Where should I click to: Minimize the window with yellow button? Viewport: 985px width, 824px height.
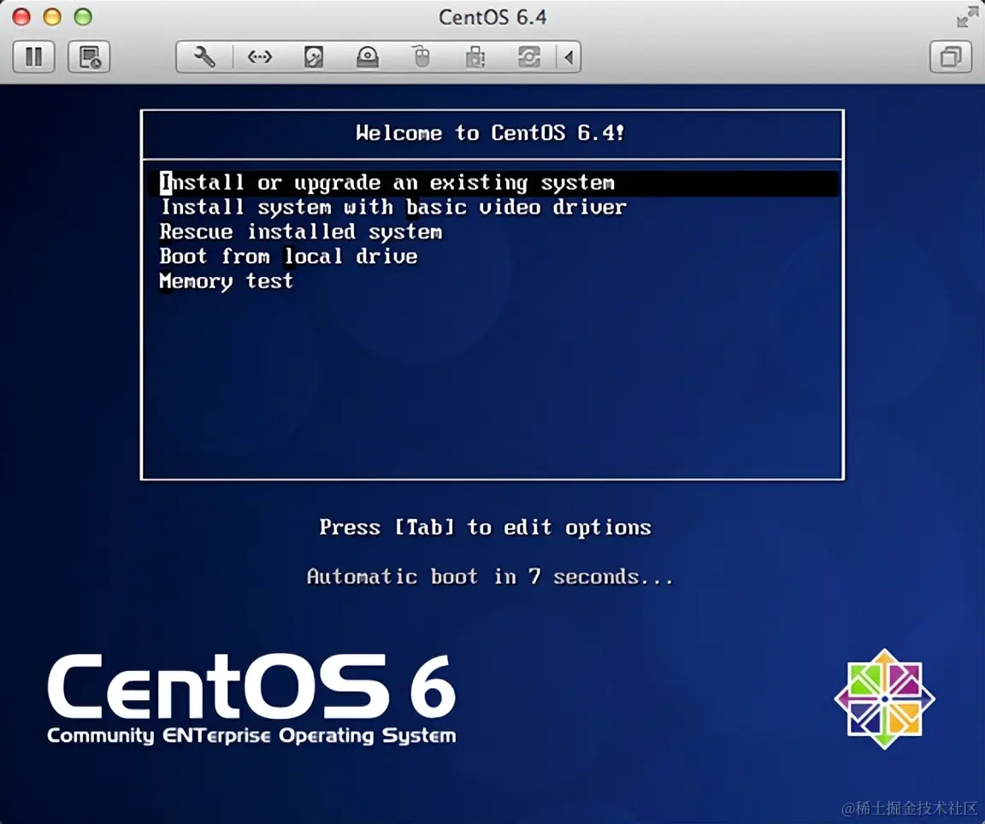[x=52, y=17]
